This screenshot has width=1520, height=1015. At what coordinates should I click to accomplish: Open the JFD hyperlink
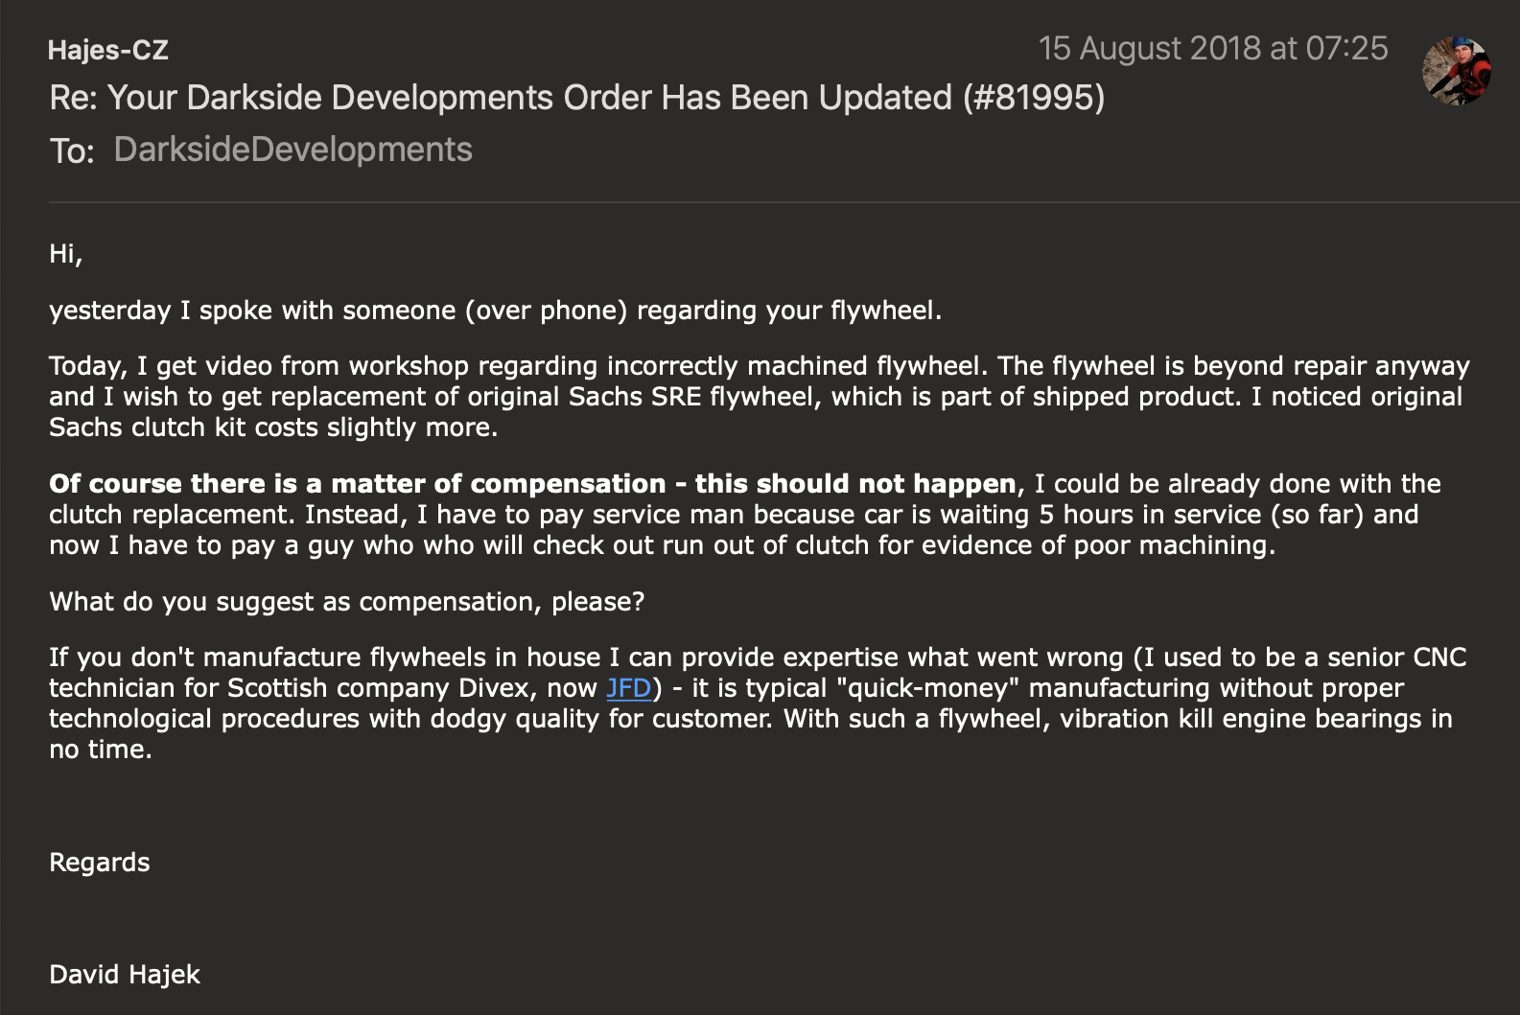click(628, 688)
